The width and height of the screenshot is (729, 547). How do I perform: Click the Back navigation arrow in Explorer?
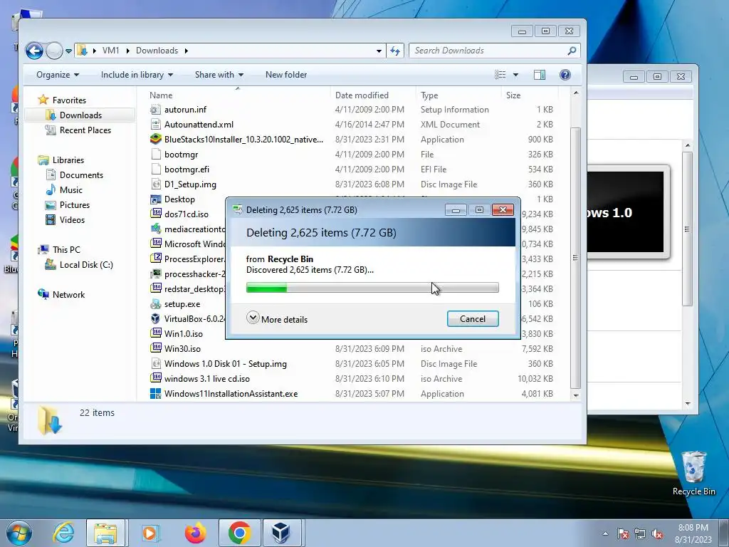34,51
